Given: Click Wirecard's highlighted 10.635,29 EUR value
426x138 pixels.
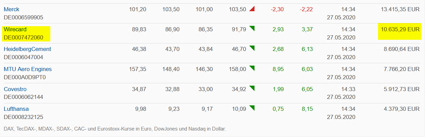Looking at the screenshot, I should coord(400,30).
